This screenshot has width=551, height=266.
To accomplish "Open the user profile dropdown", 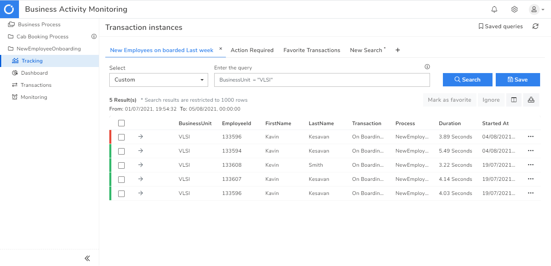I will (x=536, y=9).
